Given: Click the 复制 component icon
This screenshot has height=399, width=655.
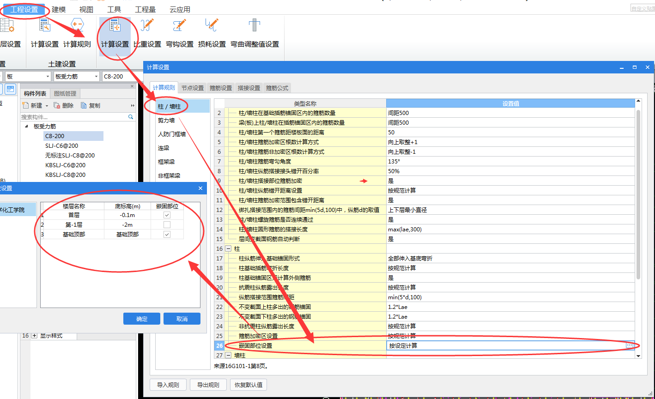Looking at the screenshot, I should [84, 105].
